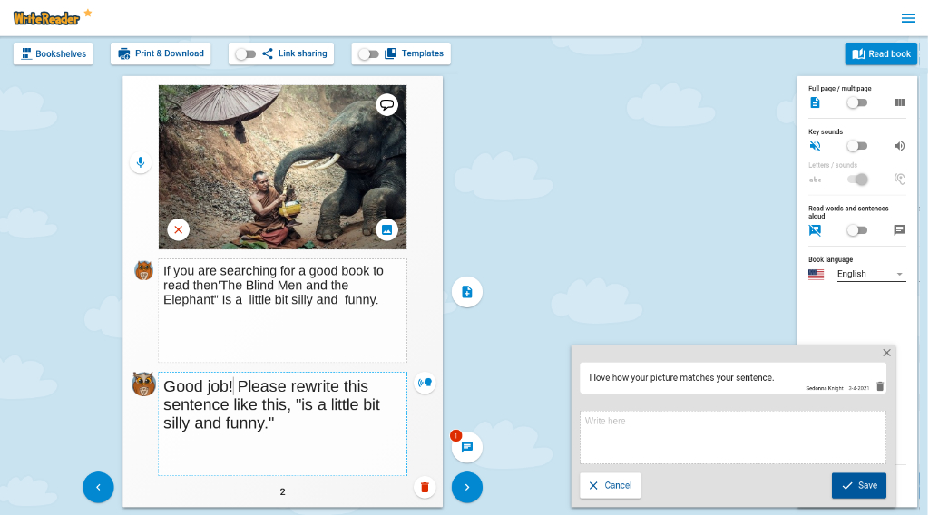Cancel the comment
929x515 pixels.
[x=611, y=485]
